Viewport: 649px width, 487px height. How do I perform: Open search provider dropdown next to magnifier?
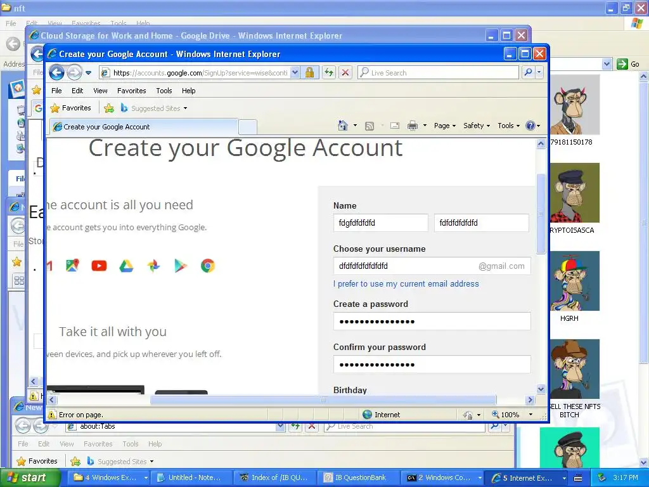539,73
